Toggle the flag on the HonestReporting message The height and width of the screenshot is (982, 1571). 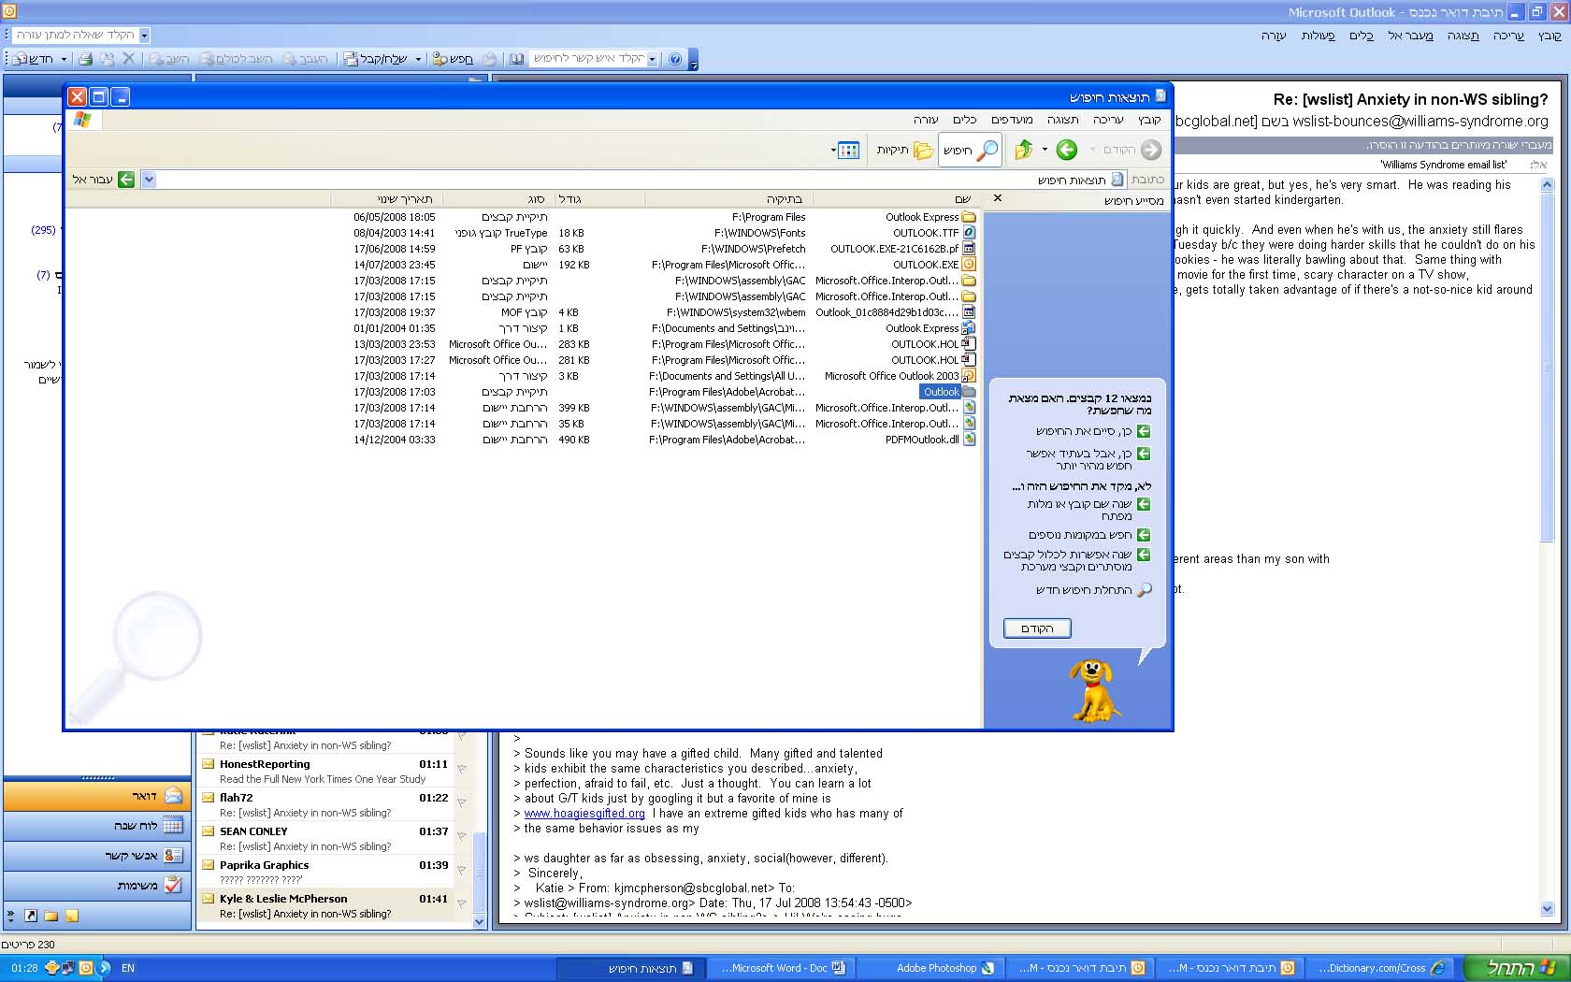pyautogui.click(x=462, y=770)
